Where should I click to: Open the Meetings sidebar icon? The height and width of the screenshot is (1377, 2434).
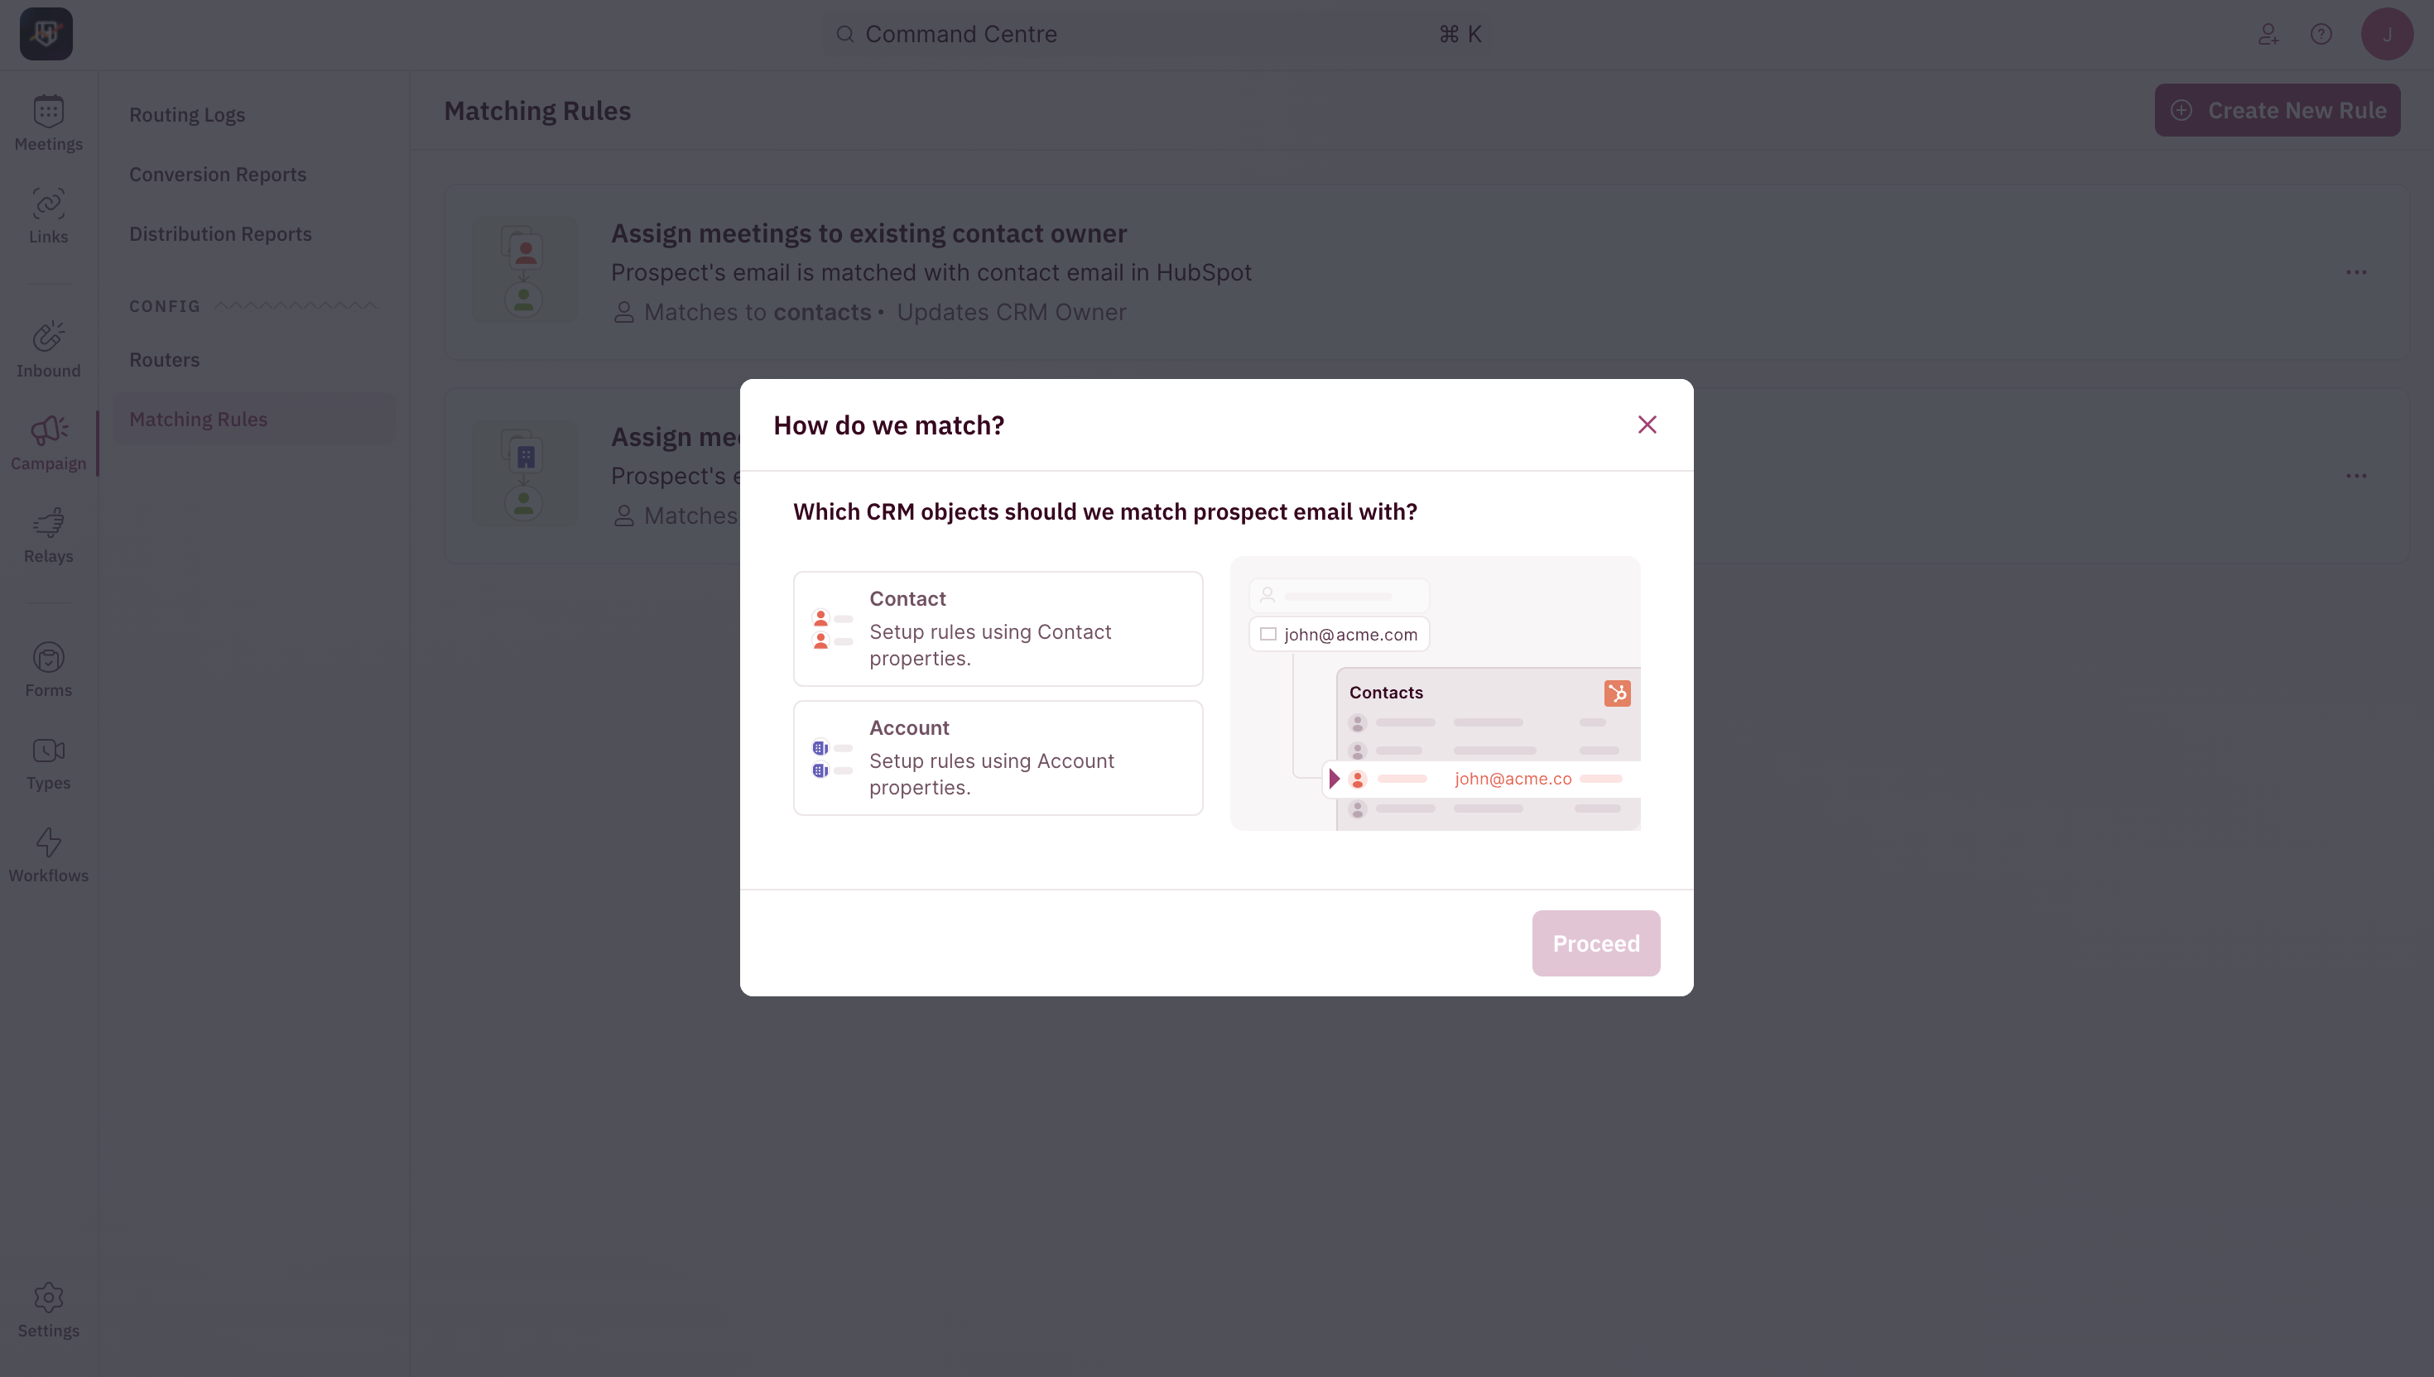point(48,112)
